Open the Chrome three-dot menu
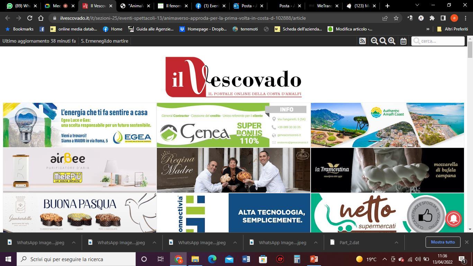This screenshot has height=266, width=473. click(465, 18)
